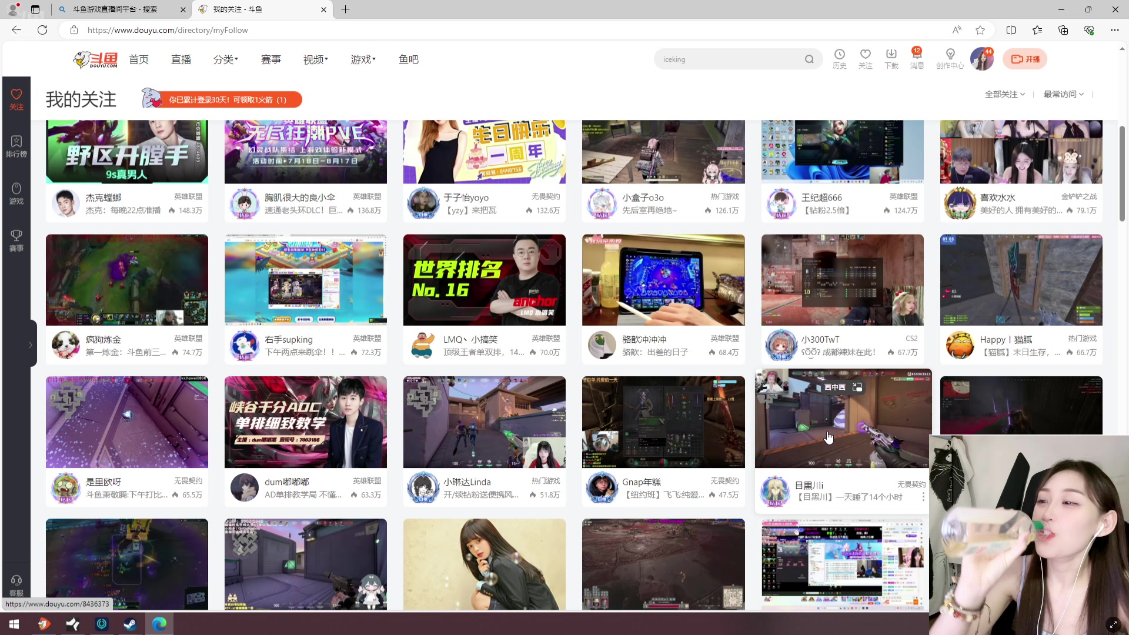1129x635 pixels.
Task: Click the page vertical scrollbar
Action: pos(1122,173)
